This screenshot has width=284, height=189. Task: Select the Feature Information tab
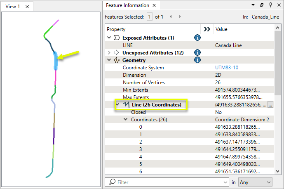[127, 5]
